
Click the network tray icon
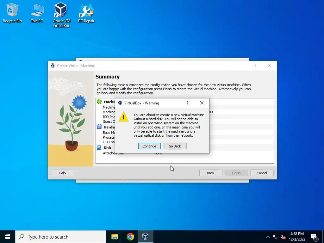pyautogui.click(x=276, y=237)
